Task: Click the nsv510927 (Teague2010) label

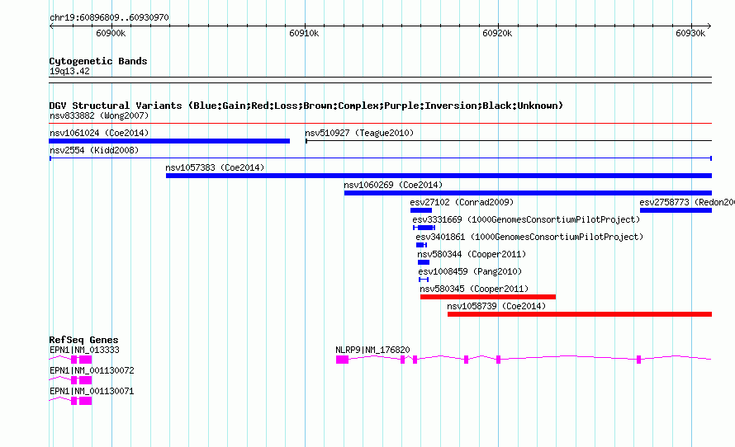Action: point(359,133)
